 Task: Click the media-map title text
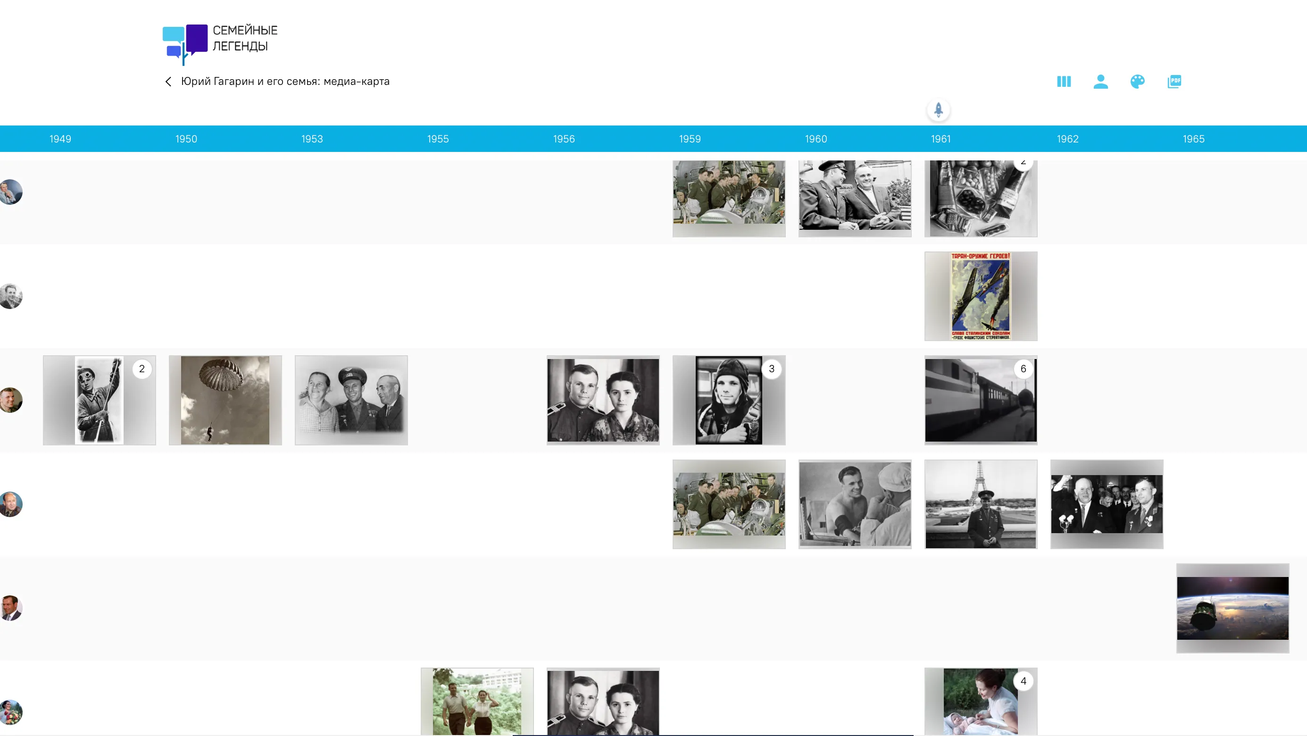click(x=285, y=82)
